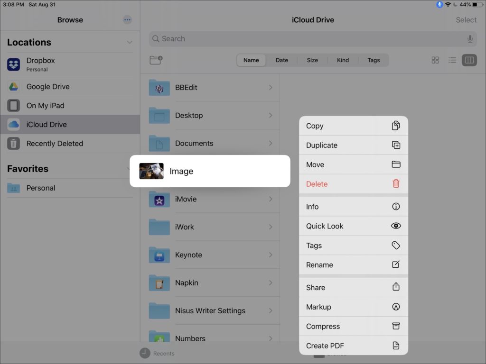Open Dropbox location in sidebar
The image size is (486, 364).
pyautogui.click(x=40, y=64)
